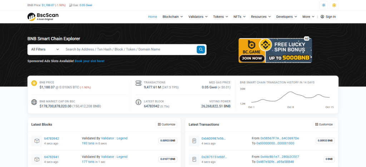Click Customize in Latest Transactions panel
366x167 pixels.
324,125
